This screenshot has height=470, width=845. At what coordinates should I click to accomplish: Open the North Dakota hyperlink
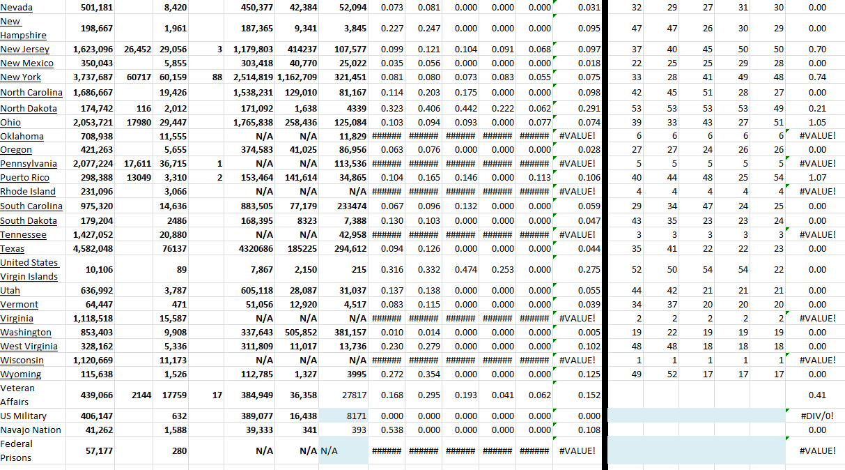(28, 108)
